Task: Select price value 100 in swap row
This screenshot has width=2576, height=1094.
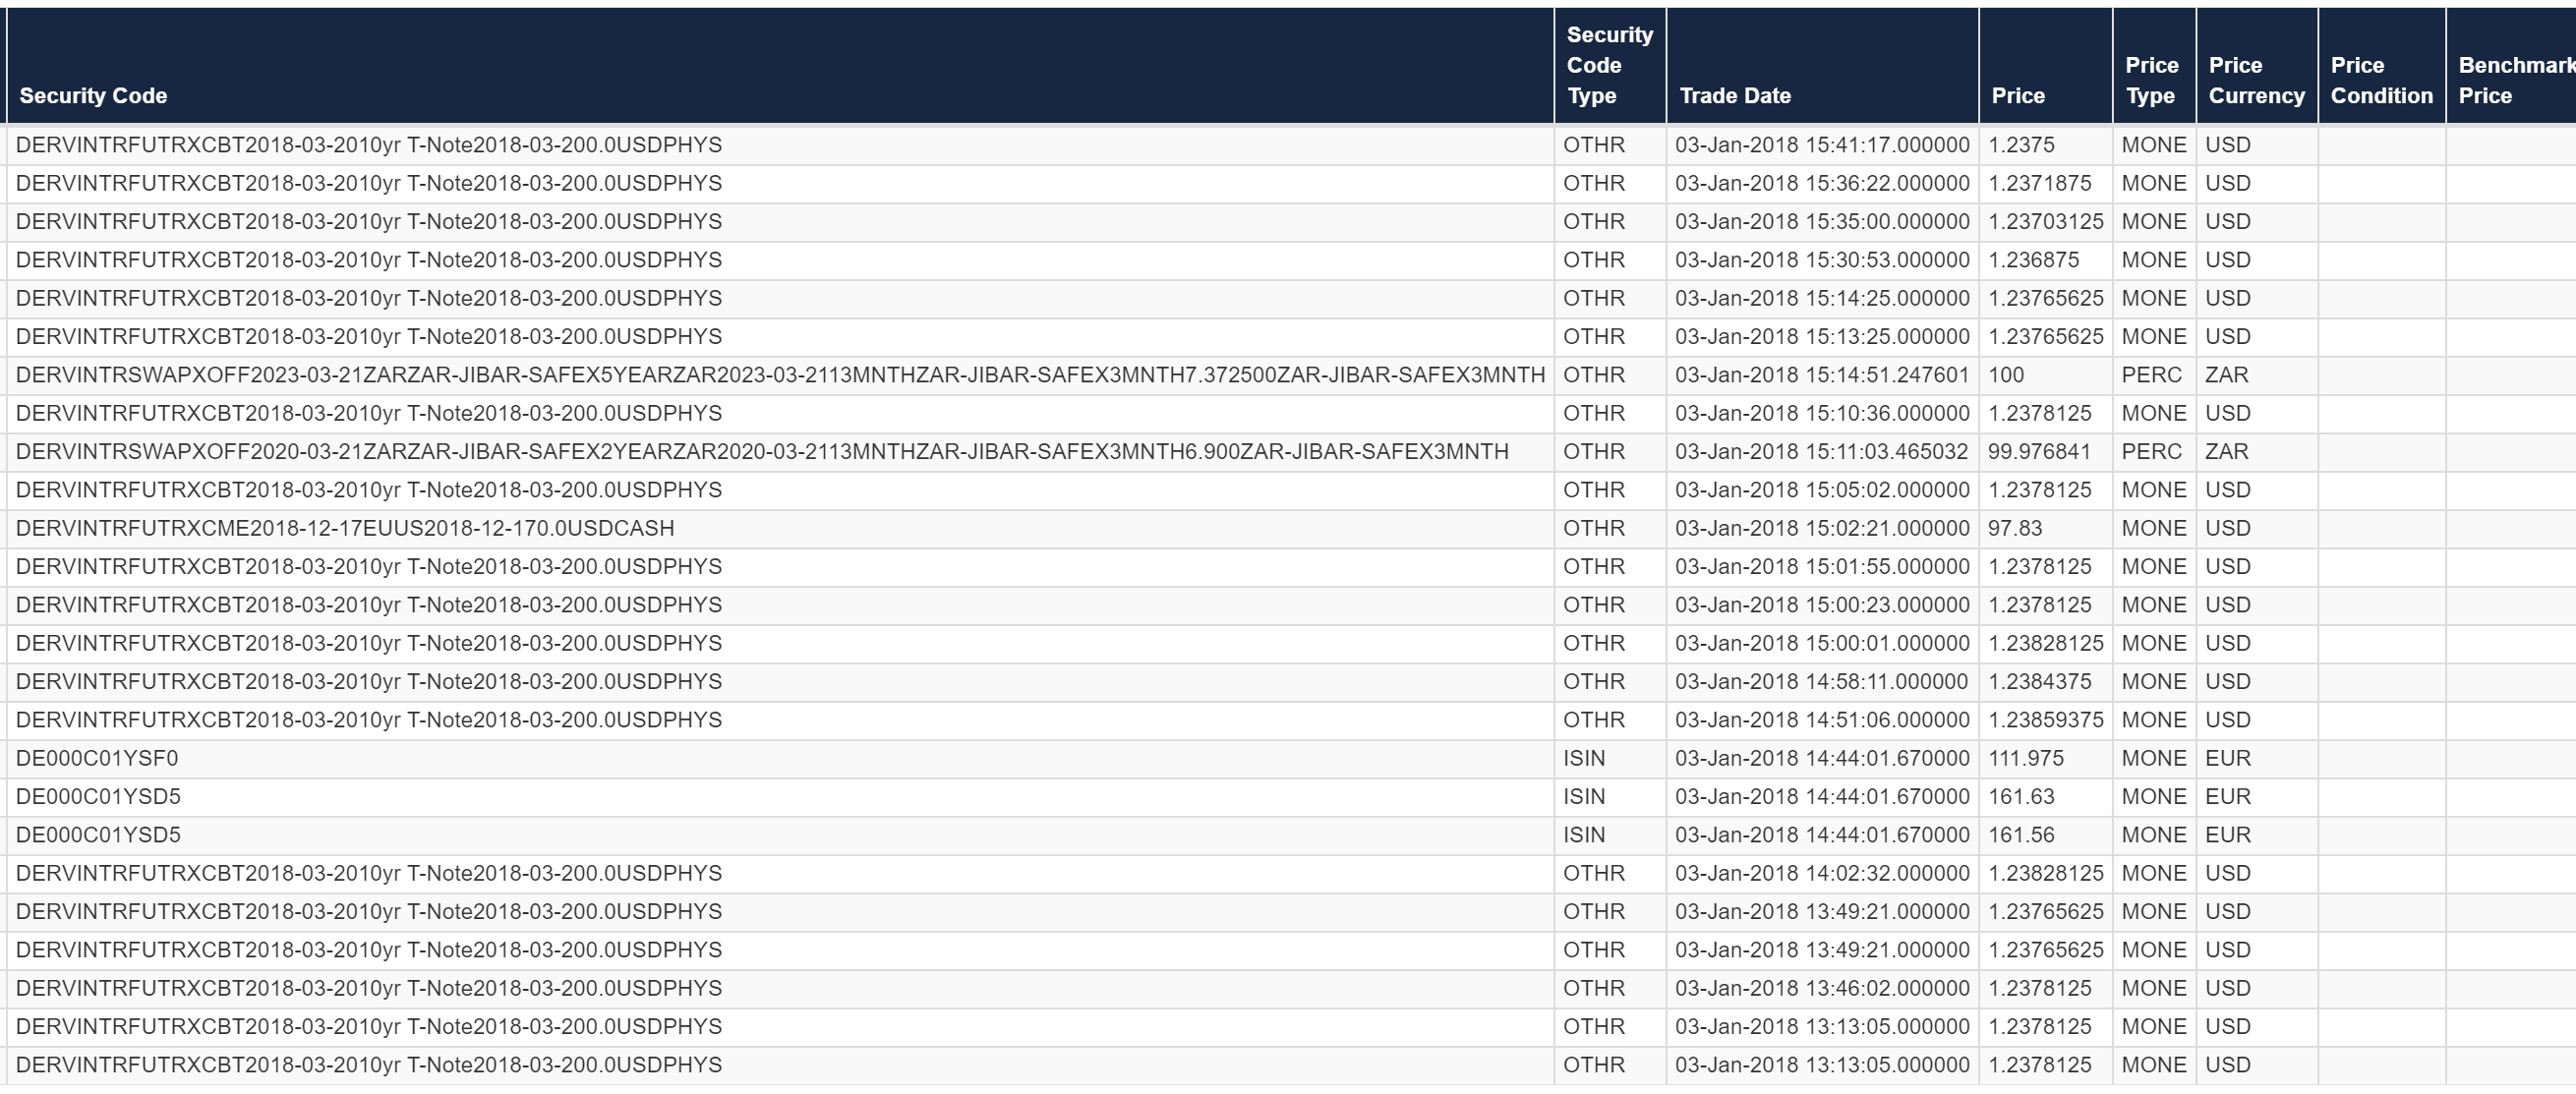Action: tap(2005, 375)
